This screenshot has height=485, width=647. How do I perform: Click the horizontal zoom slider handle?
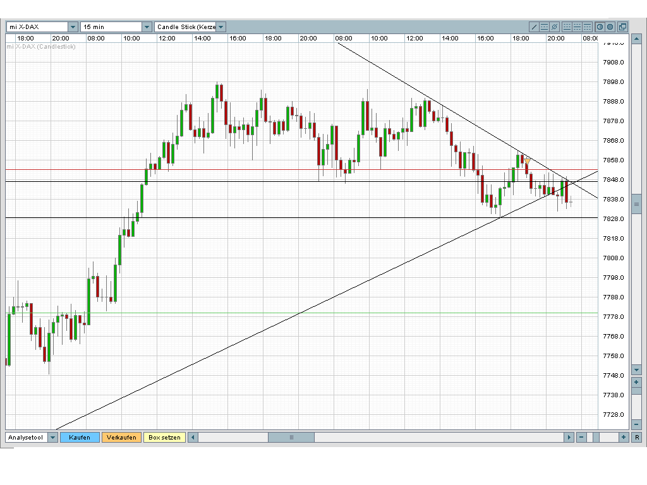point(596,437)
